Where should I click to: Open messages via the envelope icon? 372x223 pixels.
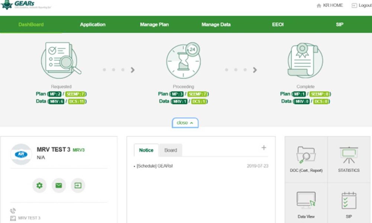click(x=59, y=185)
